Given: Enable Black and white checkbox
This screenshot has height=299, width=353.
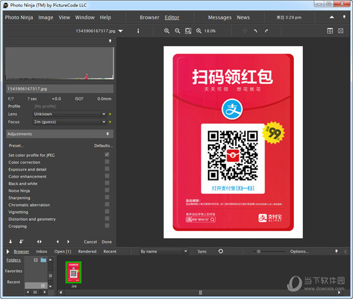Looking at the screenshot, I should pyautogui.click(x=107, y=183).
